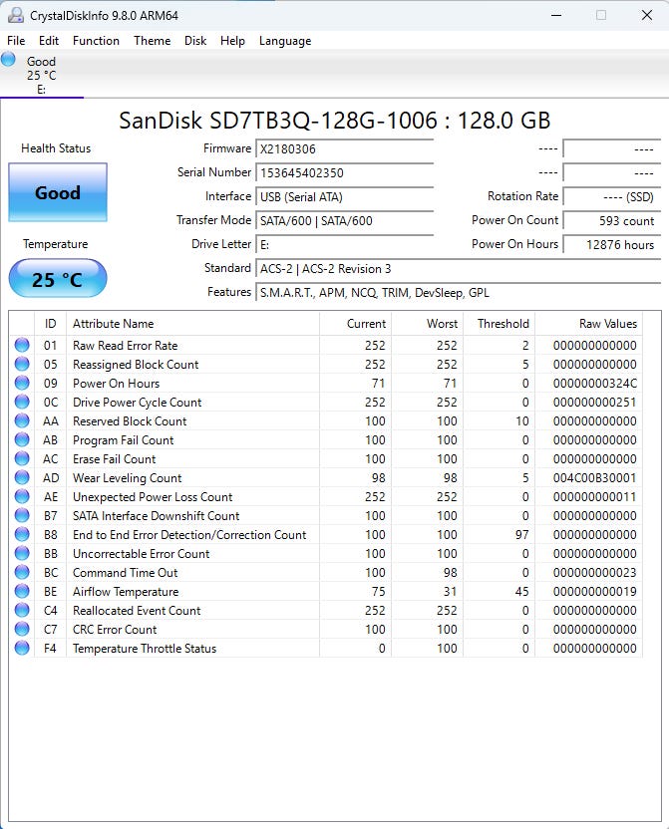Click the blue status orb for Raw Read Error Rate

click(22, 346)
